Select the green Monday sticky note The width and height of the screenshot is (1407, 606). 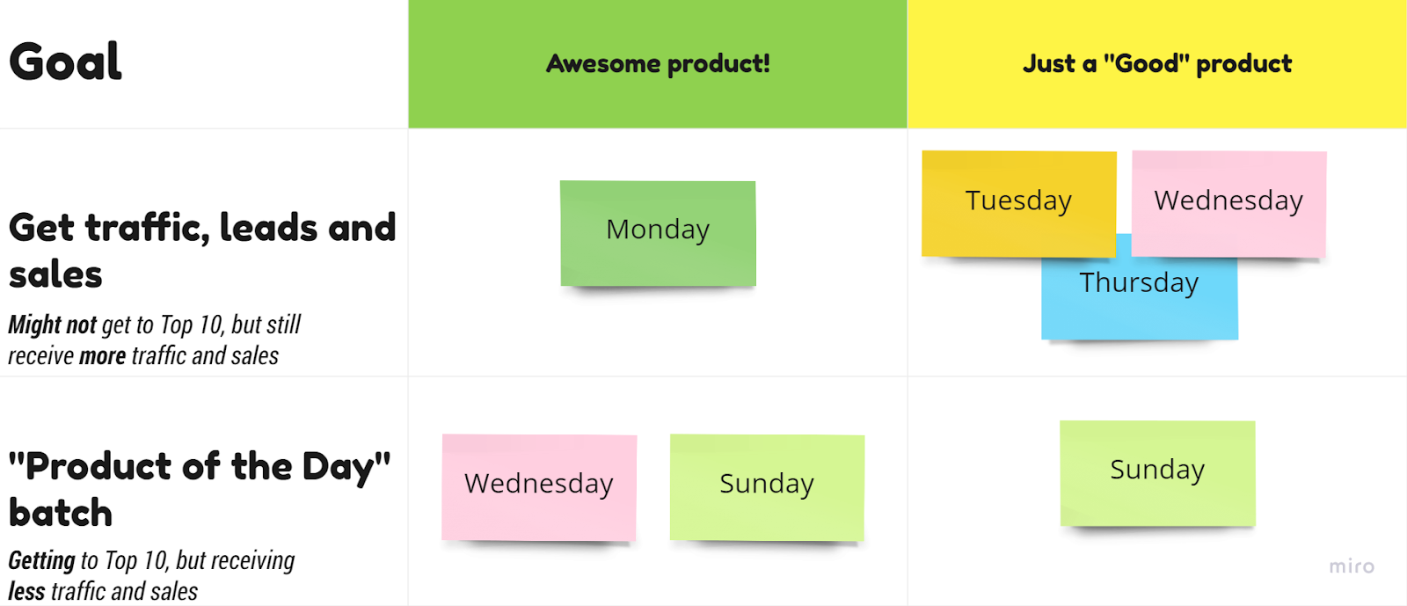tap(658, 233)
